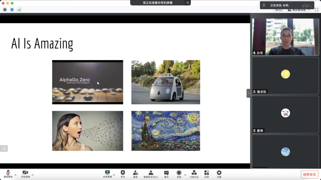Click the 邀请 invite participants icon

[x=135, y=173]
